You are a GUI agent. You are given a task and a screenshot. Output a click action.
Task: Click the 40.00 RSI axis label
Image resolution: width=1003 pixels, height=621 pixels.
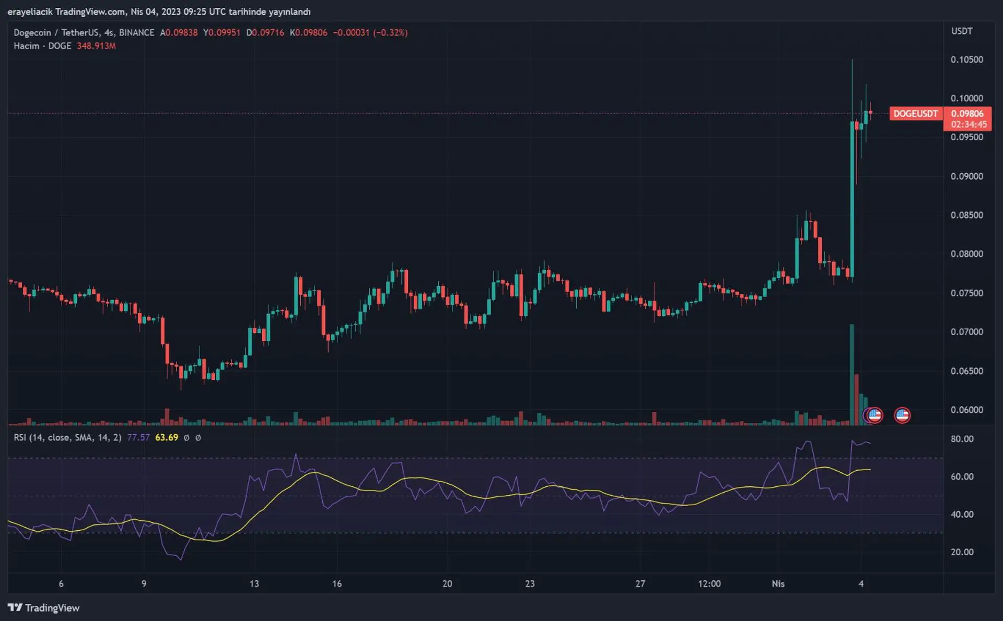(x=962, y=514)
